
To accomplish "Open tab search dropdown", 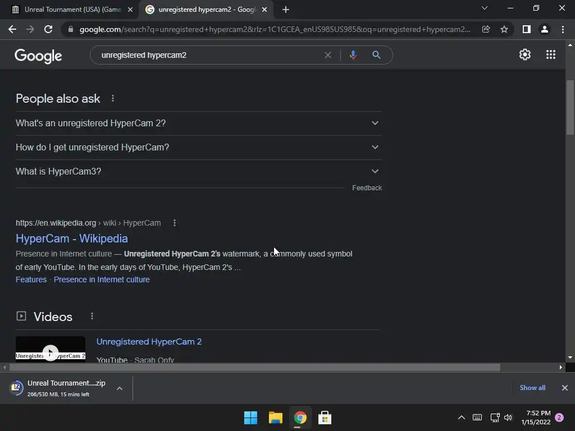I will point(485,8).
